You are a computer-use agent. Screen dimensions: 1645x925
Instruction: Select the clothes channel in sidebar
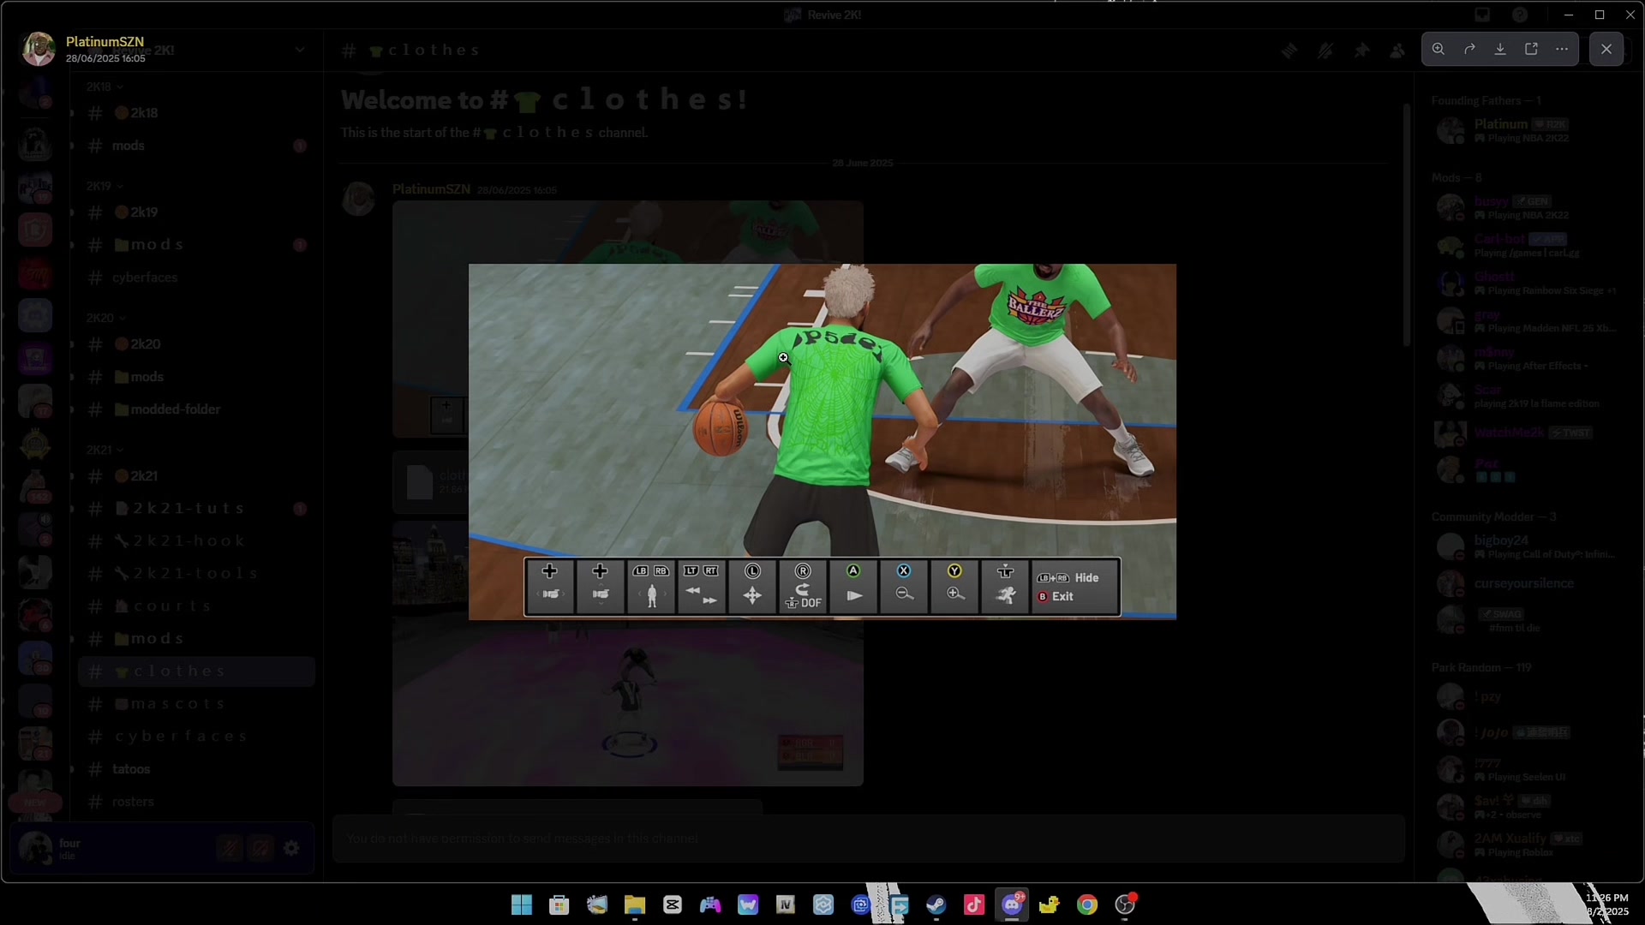pos(197,671)
